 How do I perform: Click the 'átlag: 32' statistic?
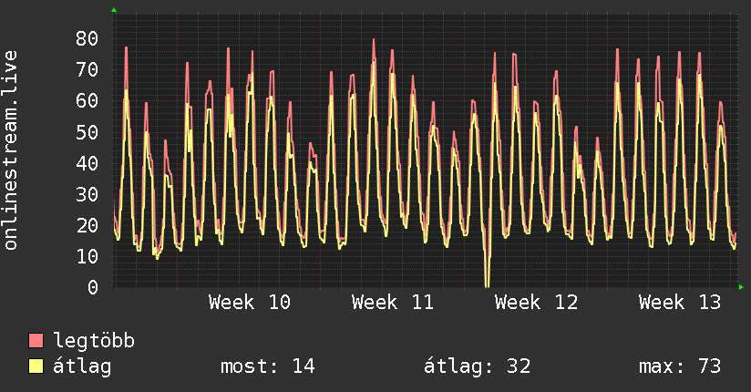click(477, 366)
